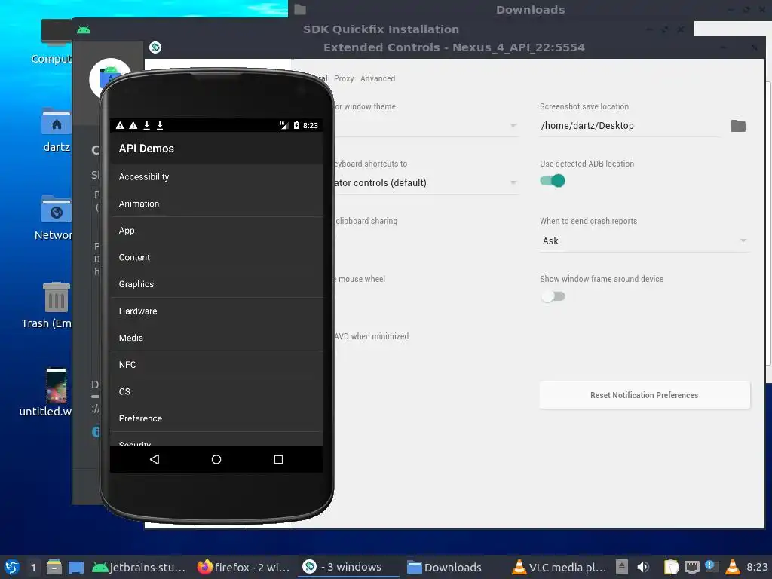The height and width of the screenshot is (579, 772).
Task: Click Reset Notification Preferences button
Action: tap(645, 395)
